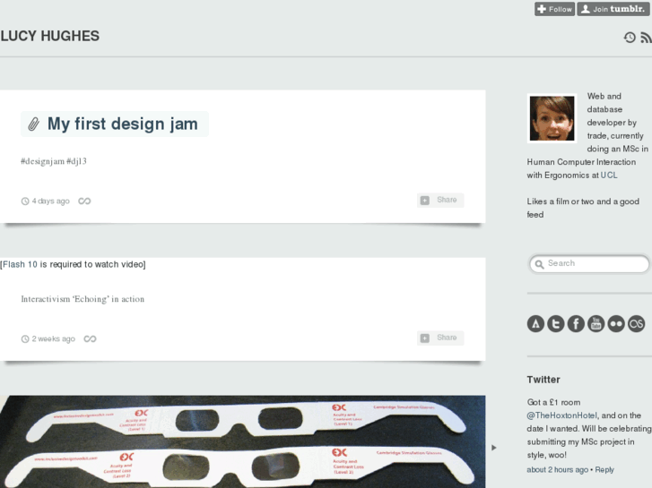
Task: Open the UCL link in bio
Action: click(x=609, y=176)
